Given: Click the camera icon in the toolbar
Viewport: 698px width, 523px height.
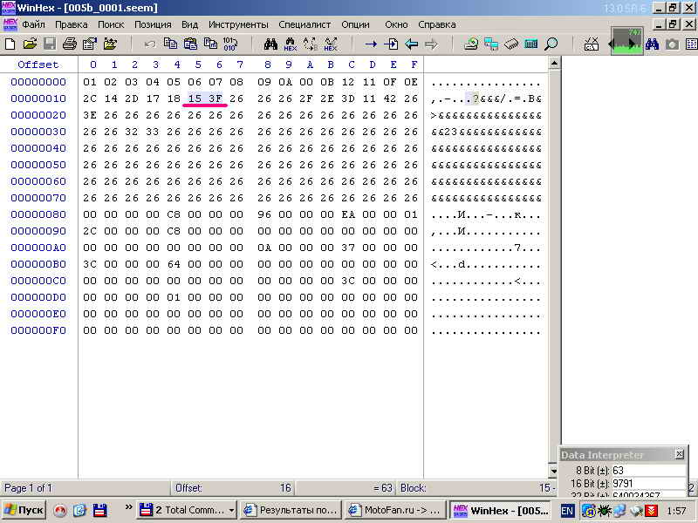Looking at the screenshot, I should coord(672,44).
